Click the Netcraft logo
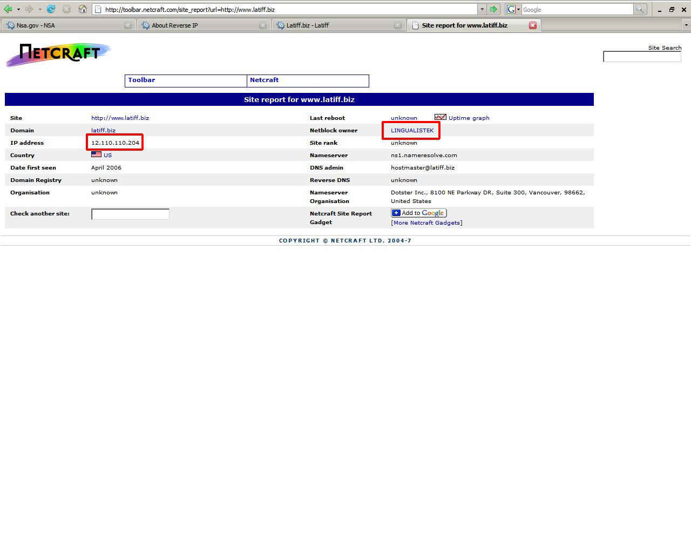The width and height of the screenshot is (691, 553). click(x=58, y=55)
